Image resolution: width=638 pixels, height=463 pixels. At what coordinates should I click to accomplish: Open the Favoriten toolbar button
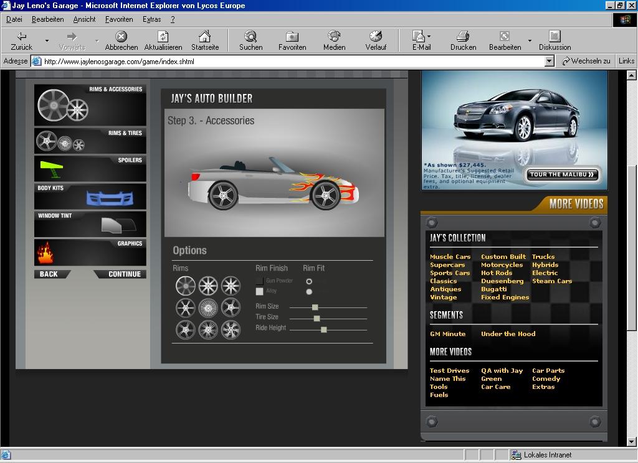click(292, 40)
